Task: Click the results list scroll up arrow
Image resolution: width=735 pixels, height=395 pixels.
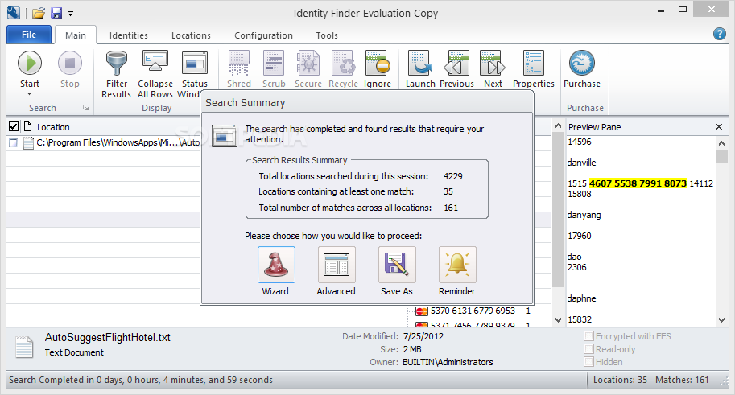Action: pos(558,126)
